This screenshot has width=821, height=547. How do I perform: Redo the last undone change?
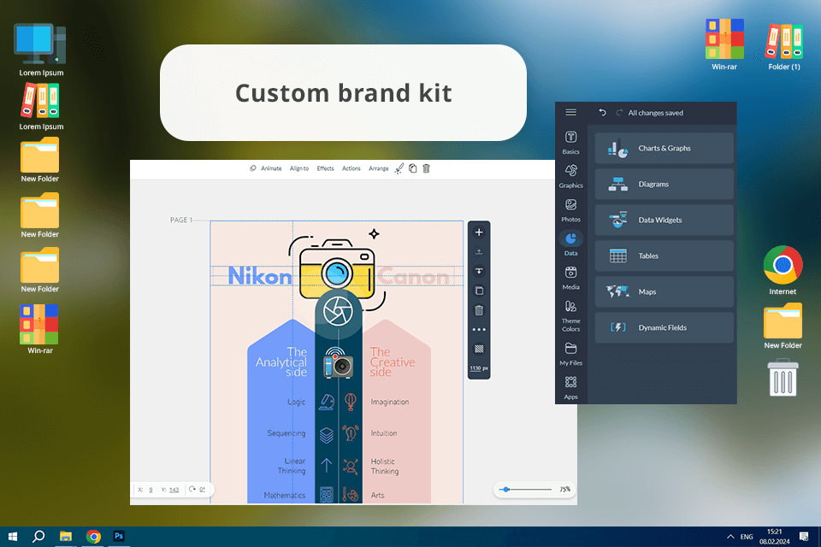[619, 113]
